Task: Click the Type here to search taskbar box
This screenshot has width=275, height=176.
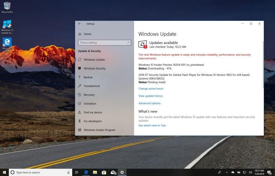Action: click(41, 172)
